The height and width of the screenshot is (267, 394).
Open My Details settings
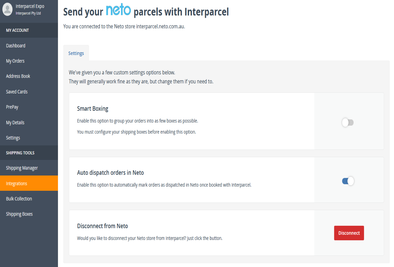pyautogui.click(x=15, y=122)
